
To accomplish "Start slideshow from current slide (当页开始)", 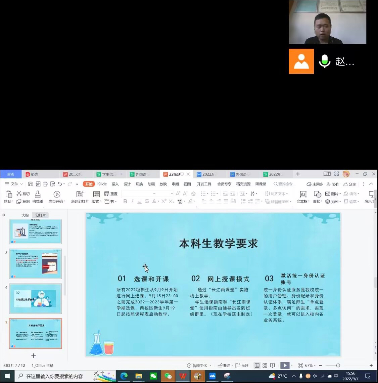I will click(57, 195).
